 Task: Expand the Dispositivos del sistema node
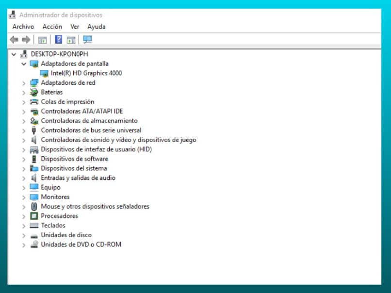(x=24, y=169)
